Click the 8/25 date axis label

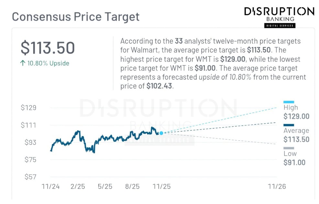point(132,187)
